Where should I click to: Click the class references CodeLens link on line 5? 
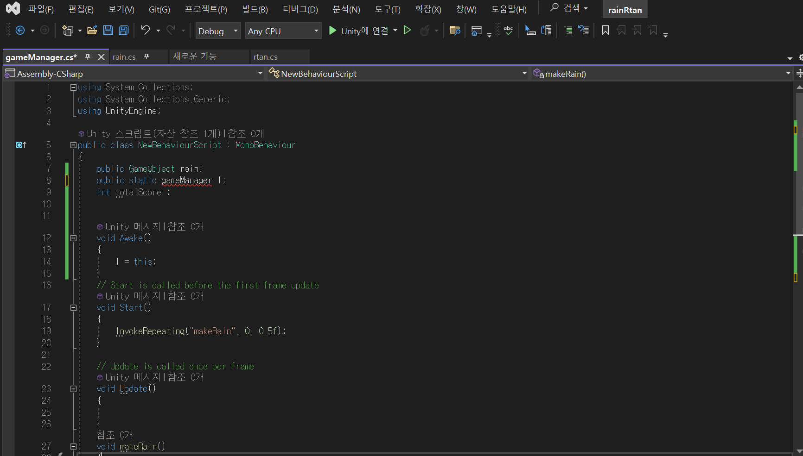click(246, 134)
